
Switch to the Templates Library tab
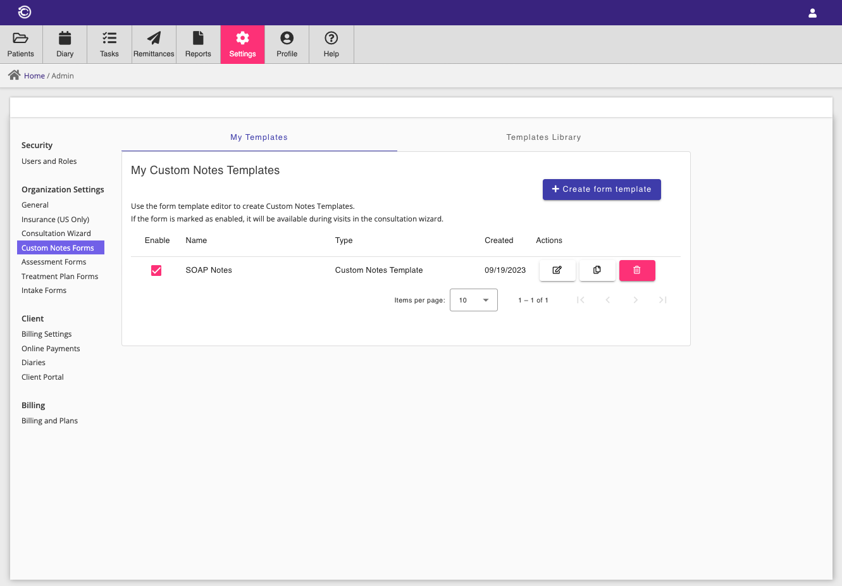543,137
